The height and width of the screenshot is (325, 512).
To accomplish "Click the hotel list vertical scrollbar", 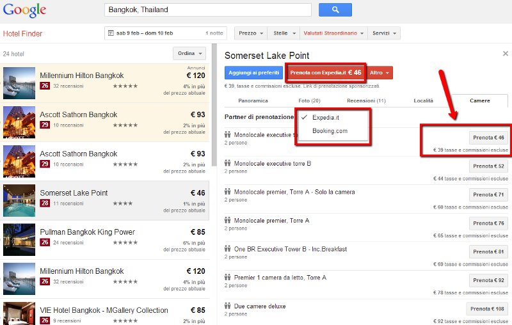I will 214,105.
